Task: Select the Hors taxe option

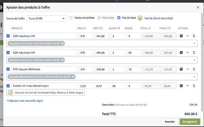Action: click(x=99, y=18)
